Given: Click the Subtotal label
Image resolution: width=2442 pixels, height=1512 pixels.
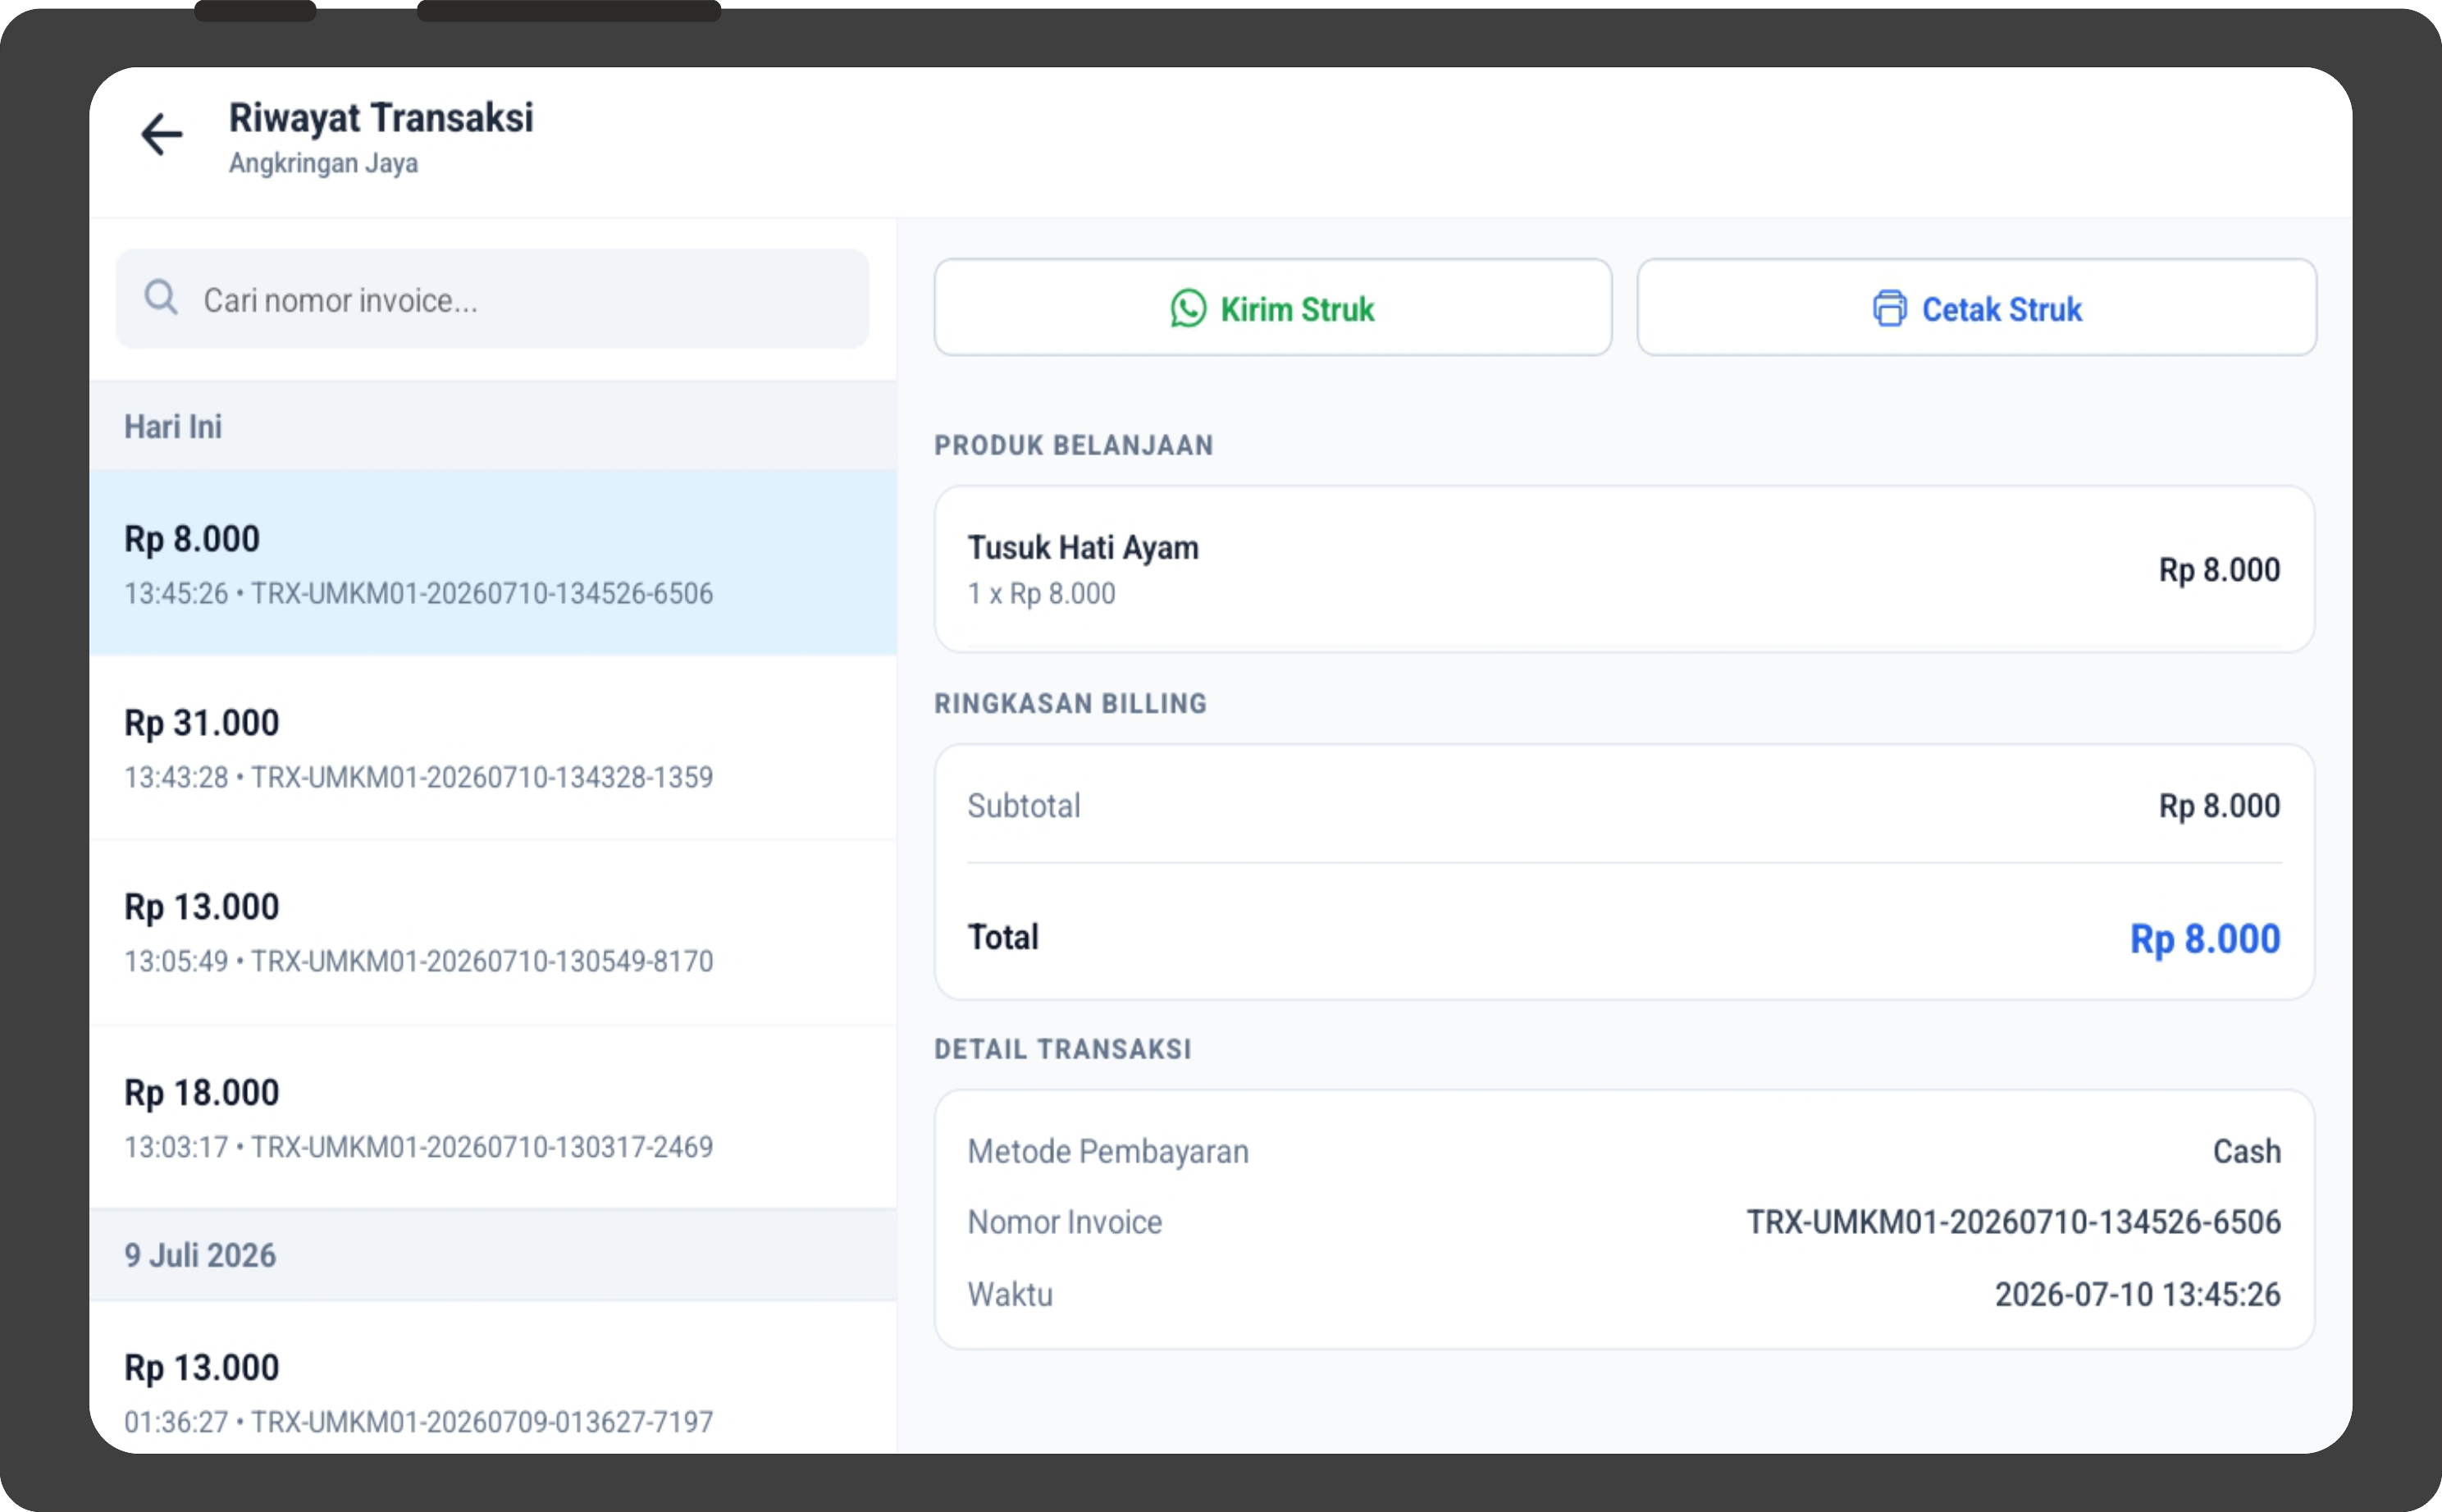Looking at the screenshot, I should [1024, 806].
